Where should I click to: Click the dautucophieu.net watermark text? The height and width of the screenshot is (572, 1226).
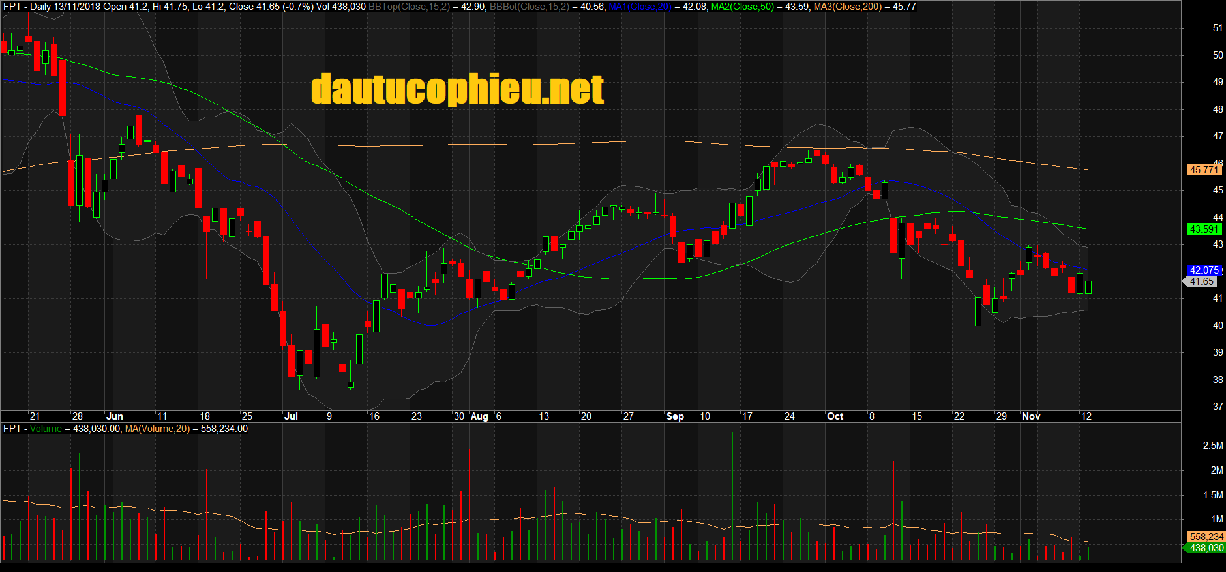457,90
